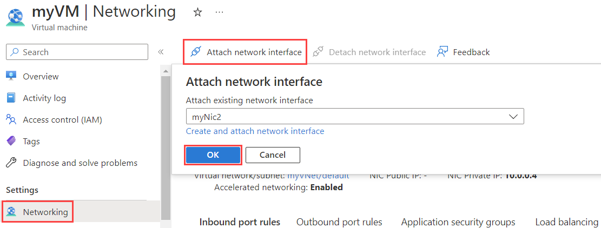Click the Overview monitor icon
Viewport: 601px width, 228px height.
11,76
